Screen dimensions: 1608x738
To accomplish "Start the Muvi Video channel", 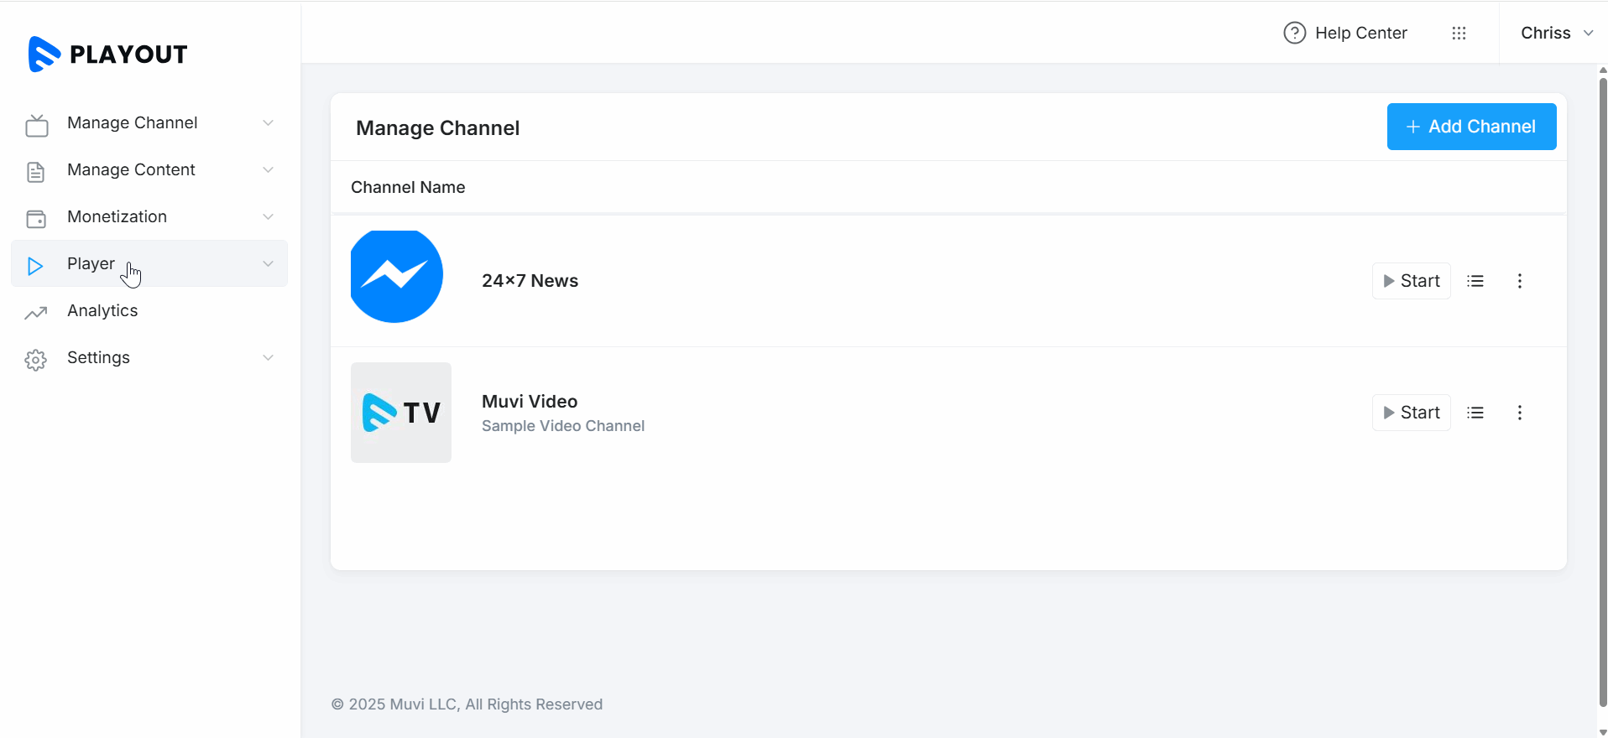I will [x=1411, y=413].
